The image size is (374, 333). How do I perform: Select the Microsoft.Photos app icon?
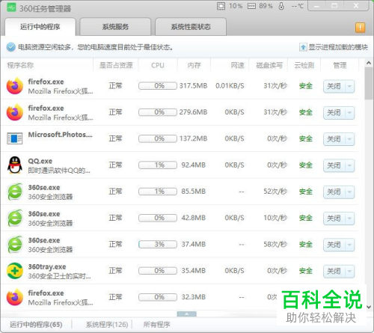15,138
